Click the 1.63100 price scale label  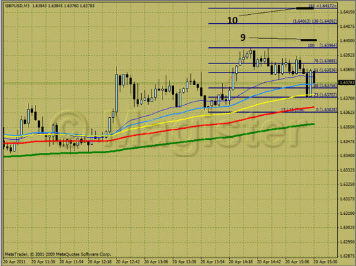tap(347, 214)
